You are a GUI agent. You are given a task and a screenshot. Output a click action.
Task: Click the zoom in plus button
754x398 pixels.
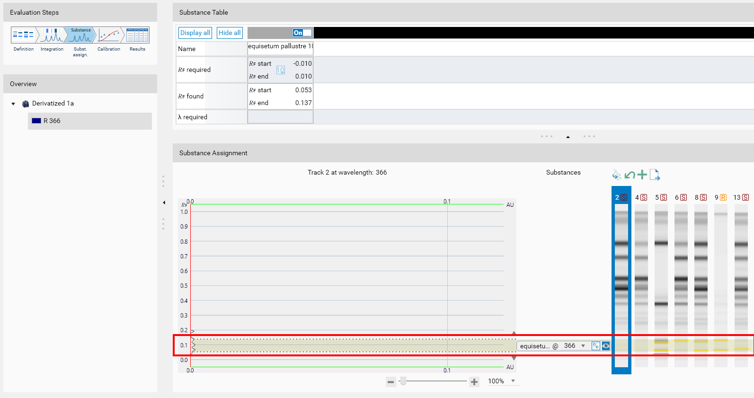474,382
